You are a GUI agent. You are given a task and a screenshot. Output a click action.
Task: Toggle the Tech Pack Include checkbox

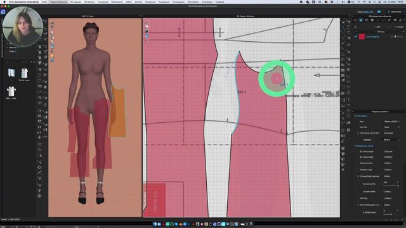pos(385,133)
